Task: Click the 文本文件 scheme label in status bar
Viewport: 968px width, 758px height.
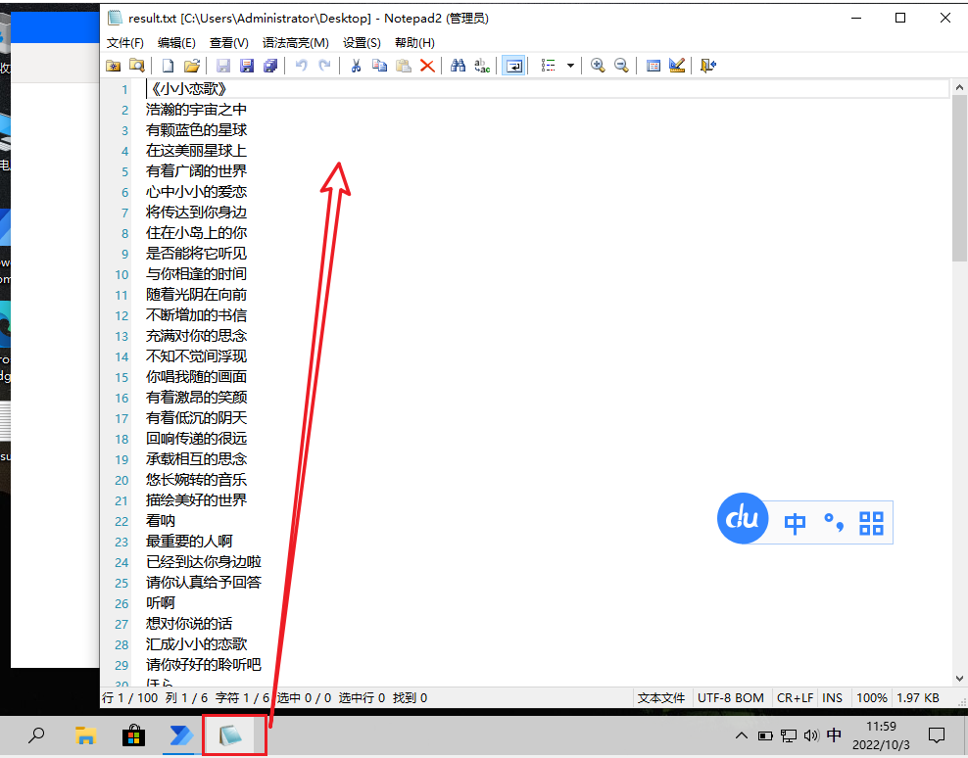Action: click(661, 698)
